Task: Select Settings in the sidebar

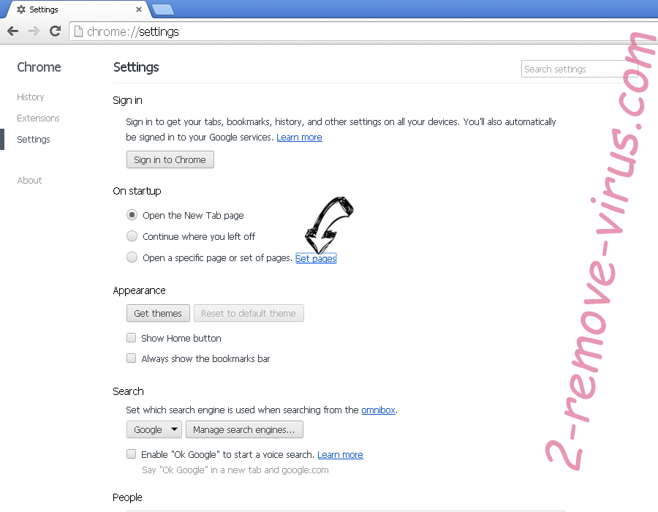Action: click(x=34, y=139)
